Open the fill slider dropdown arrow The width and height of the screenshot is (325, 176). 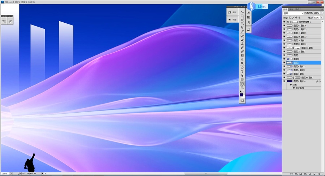click(x=322, y=18)
